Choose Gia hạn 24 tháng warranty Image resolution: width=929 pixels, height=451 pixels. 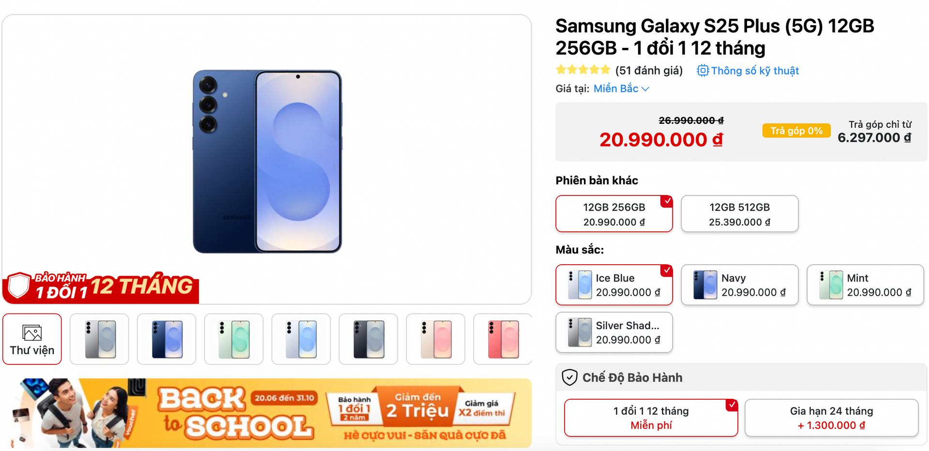[x=831, y=418]
